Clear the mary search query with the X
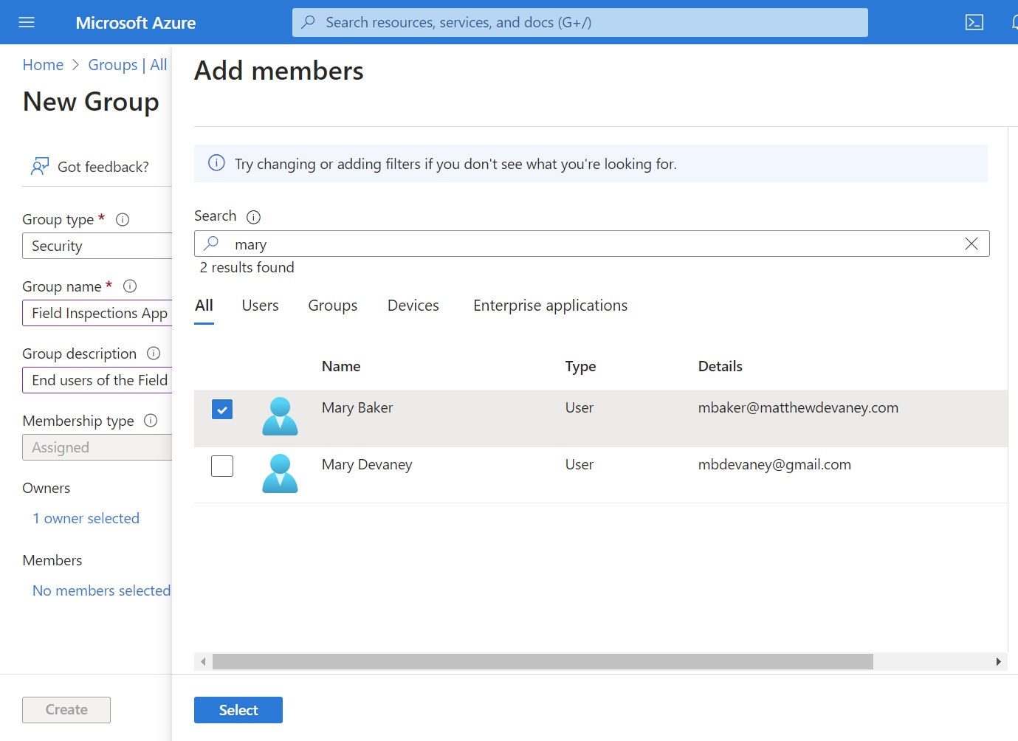This screenshot has height=741, width=1018. (x=971, y=244)
